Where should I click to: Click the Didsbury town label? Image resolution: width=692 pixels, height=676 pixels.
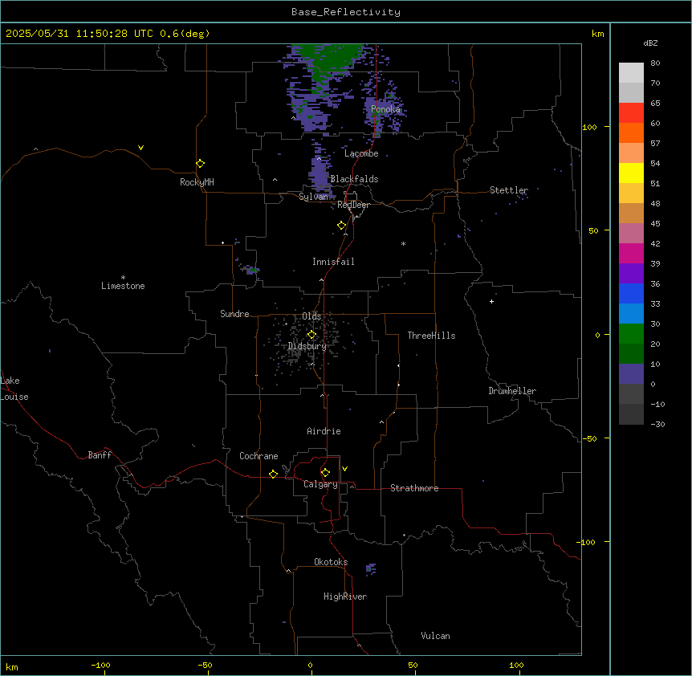pyautogui.click(x=307, y=346)
